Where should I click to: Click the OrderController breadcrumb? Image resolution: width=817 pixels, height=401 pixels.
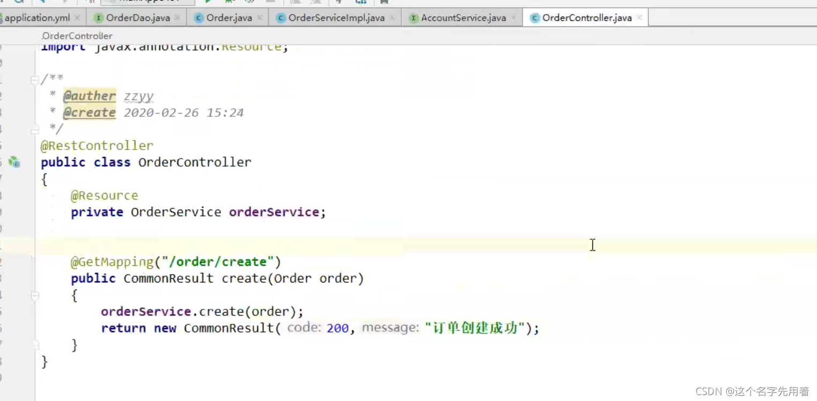click(77, 36)
